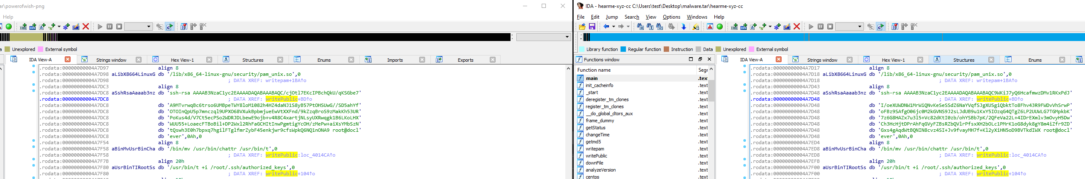Click the red warning triangle icon in hearme-xyz-cc

710,27
